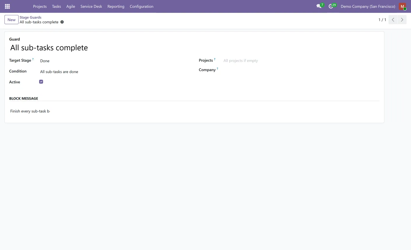Show help tooltip for Target Stage
Image resolution: width=411 pixels, height=250 pixels.
33,59
